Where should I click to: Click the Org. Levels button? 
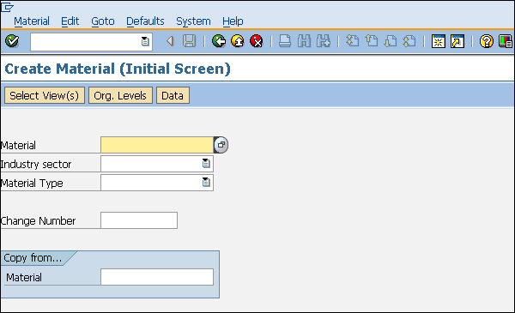[120, 95]
